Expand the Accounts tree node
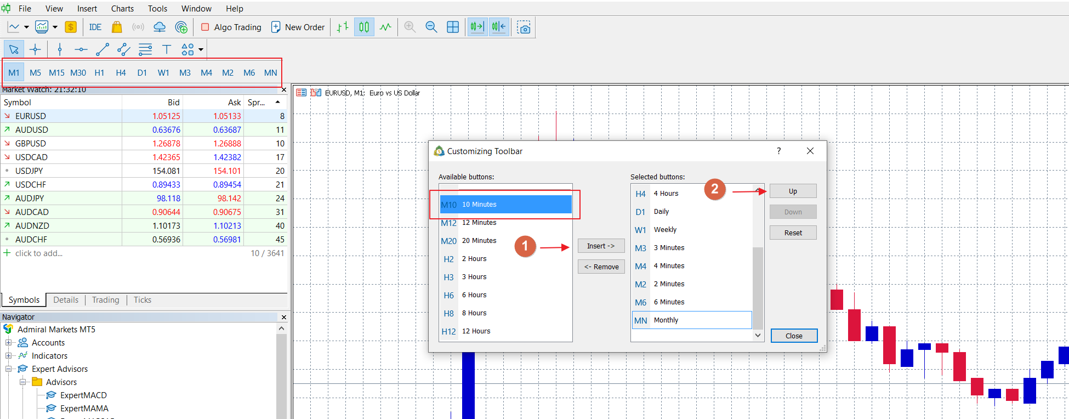Screen dimensions: 1069x419 coord(8,342)
